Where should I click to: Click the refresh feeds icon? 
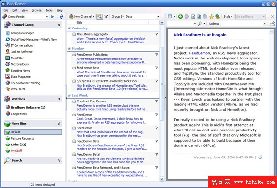click(62, 17)
